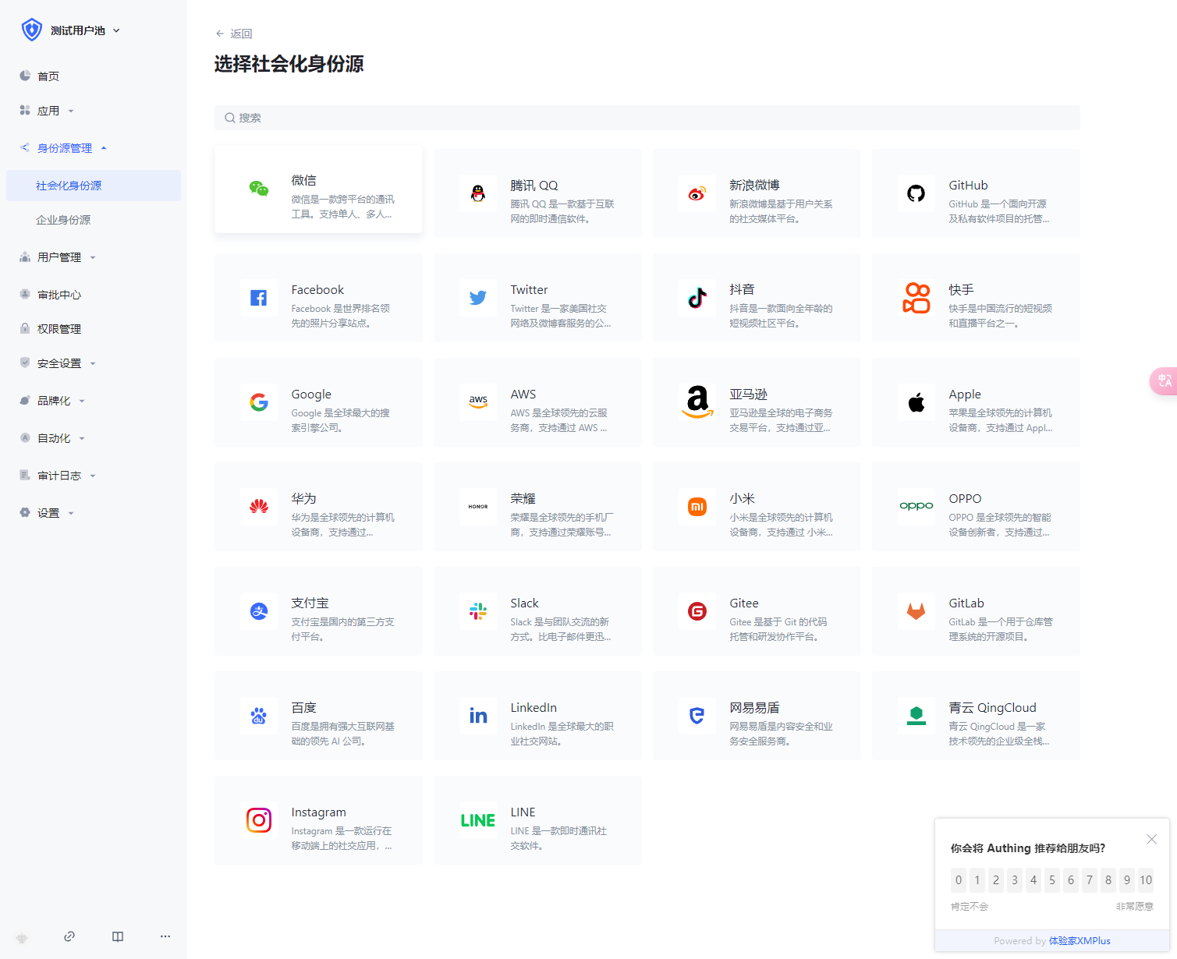Click the 搜索 search input field

tap(647, 118)
